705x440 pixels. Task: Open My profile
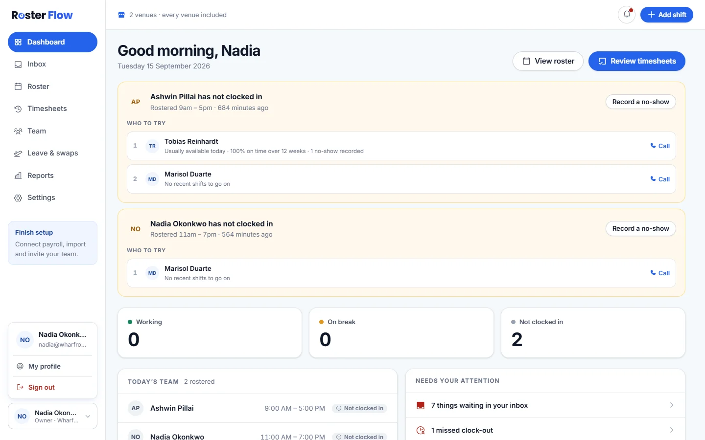52,366
